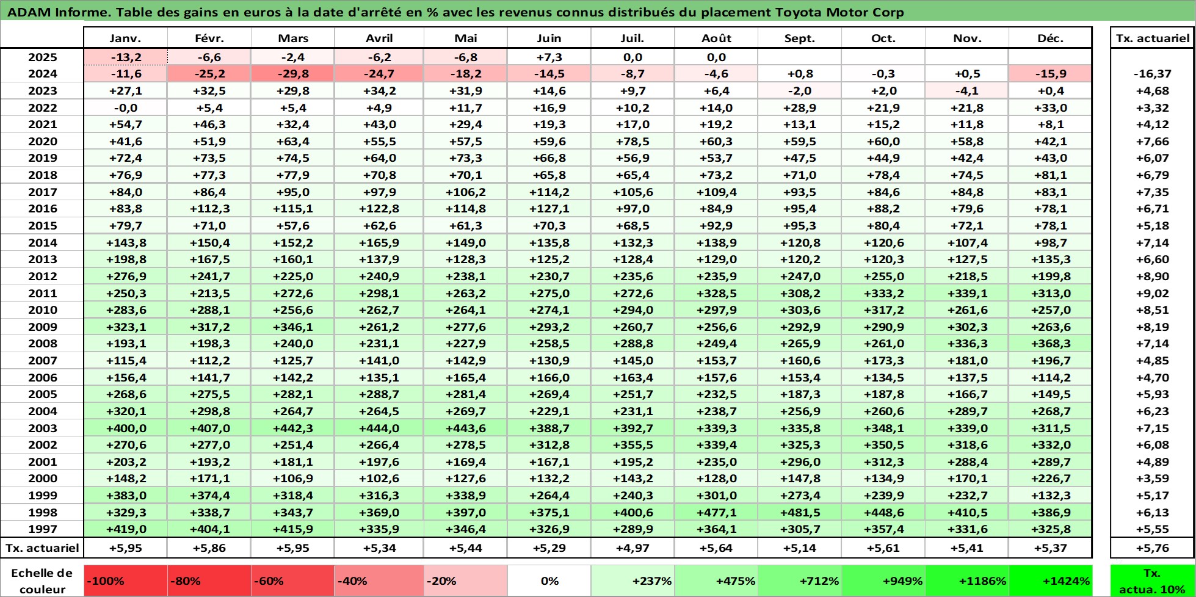Click the +1186% color scale swatch
The height and width of the screenshot is (597, 1196).
point(967,581)
